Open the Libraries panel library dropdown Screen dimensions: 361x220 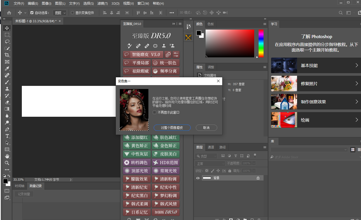[x=309, y=149]
